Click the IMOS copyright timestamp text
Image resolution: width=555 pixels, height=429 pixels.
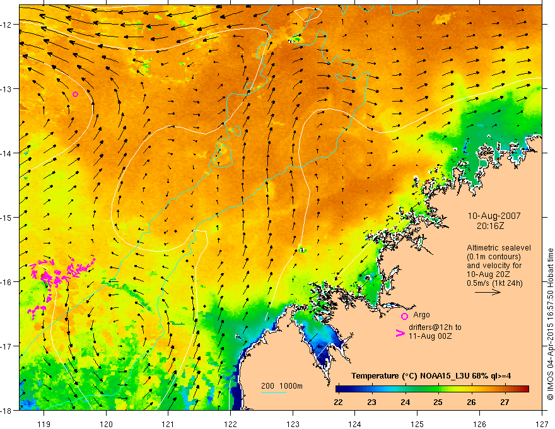point(551,324)
